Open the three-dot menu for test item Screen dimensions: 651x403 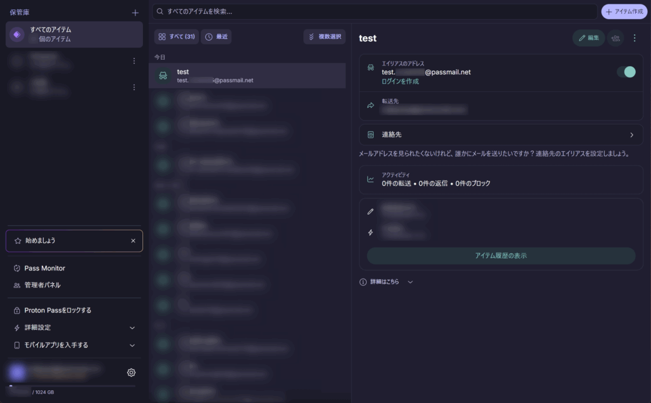tap(634, 38)
